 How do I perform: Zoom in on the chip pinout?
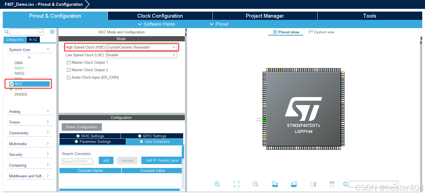(x=217, y=184)
